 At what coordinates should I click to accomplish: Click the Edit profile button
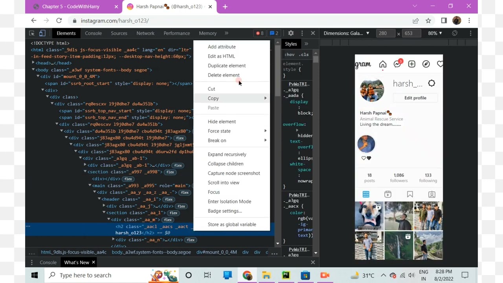coord(415,98)
